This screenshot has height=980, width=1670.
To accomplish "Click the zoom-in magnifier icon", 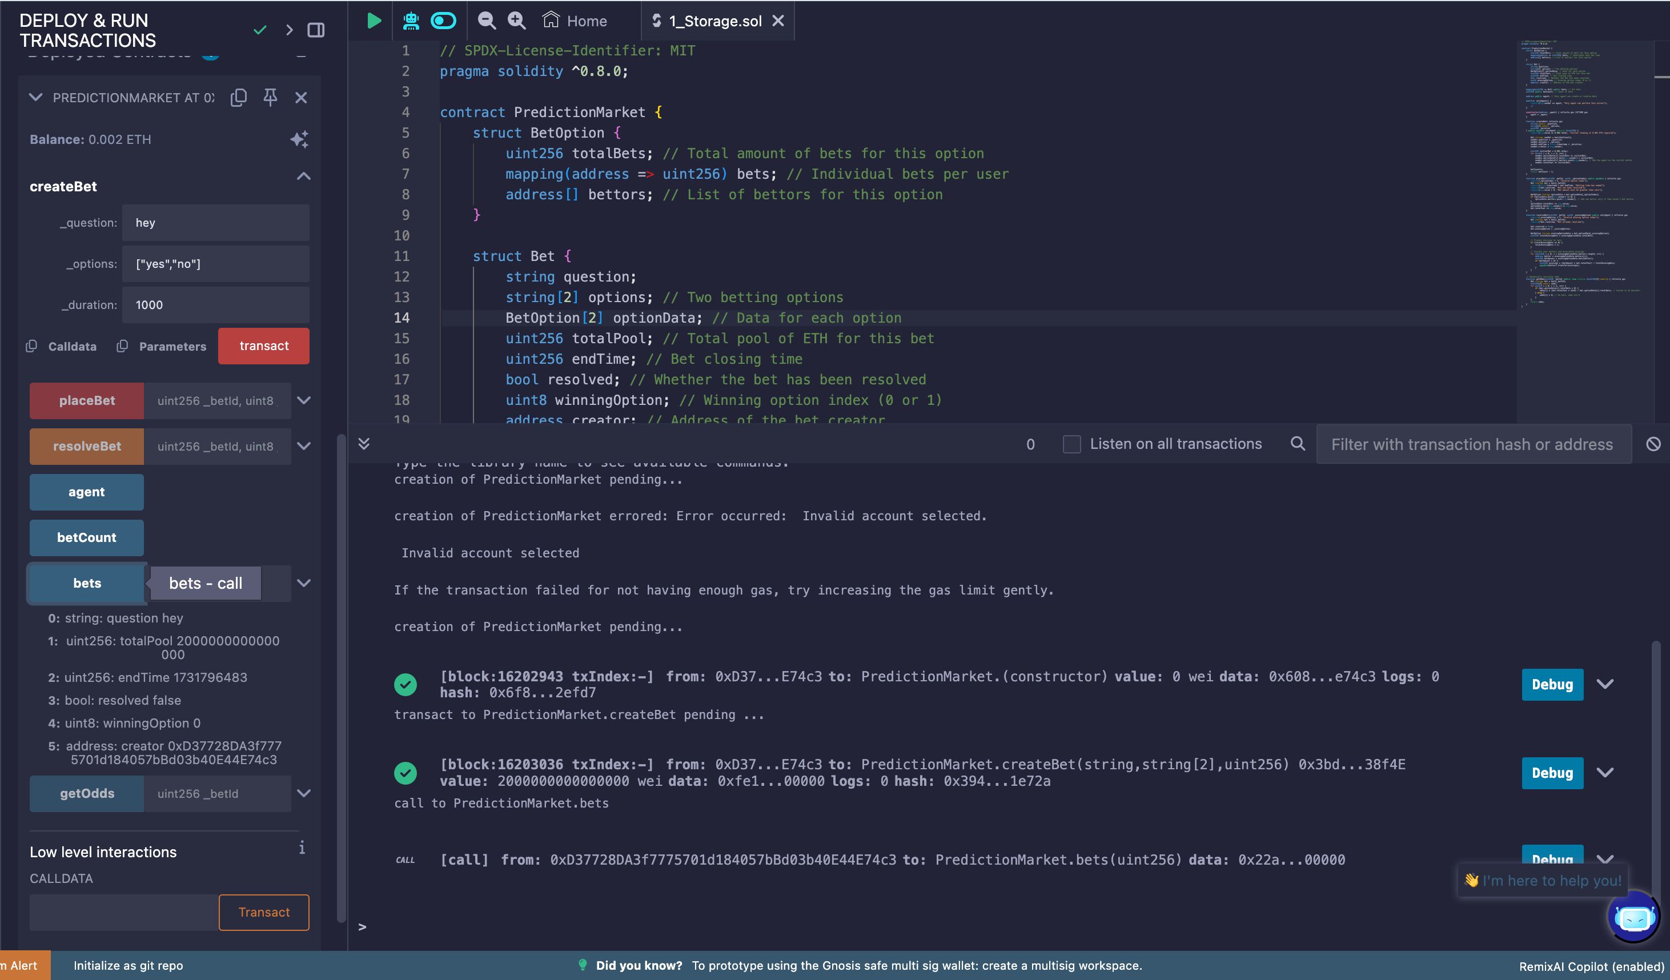I will (518, 21).
